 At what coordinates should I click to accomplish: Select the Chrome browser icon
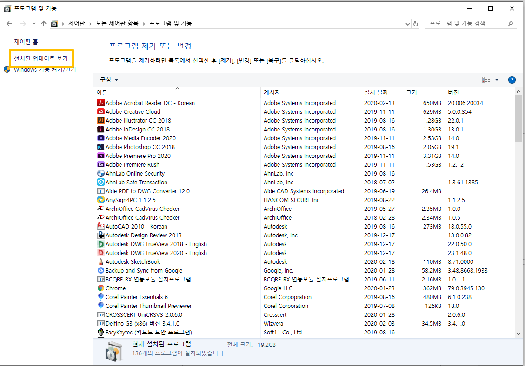point(101,288)
